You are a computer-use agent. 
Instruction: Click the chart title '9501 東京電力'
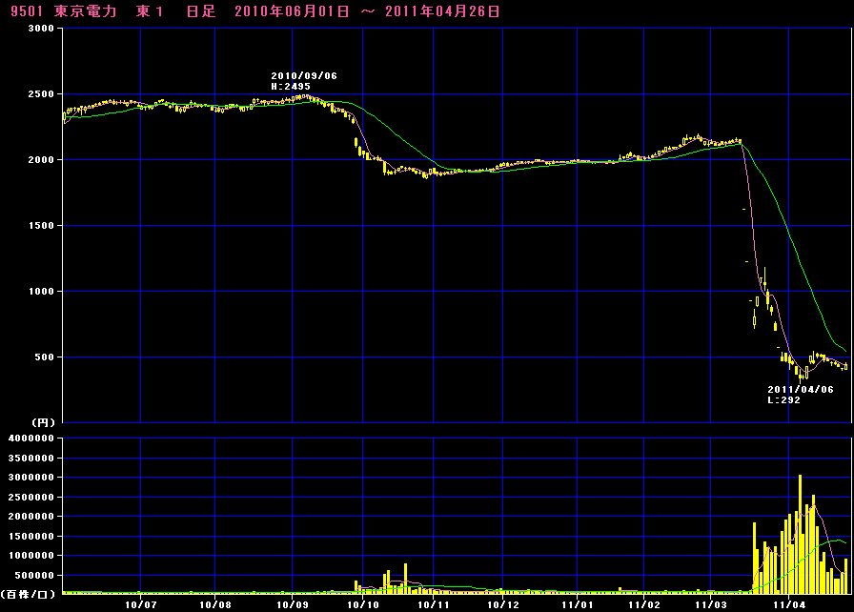(64, 11)
